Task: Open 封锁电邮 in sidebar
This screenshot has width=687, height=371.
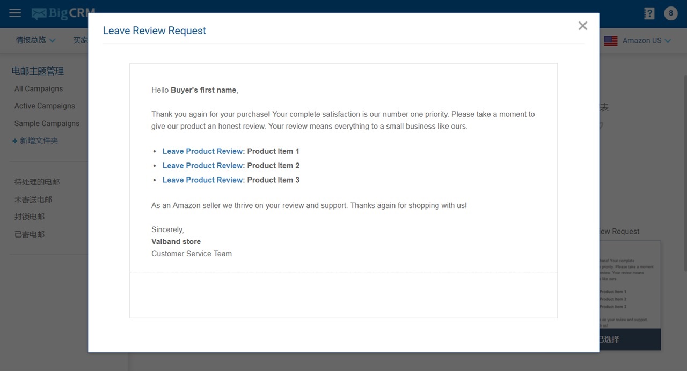Action: (x=30, y=217)
